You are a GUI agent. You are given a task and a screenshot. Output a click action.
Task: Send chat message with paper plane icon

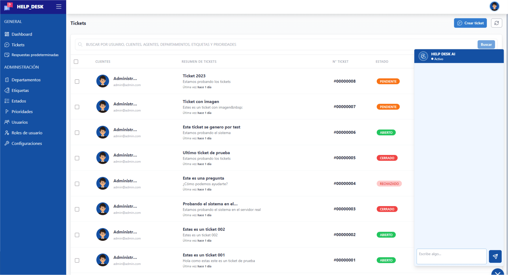pyautogui.click(x=495, y=256)
